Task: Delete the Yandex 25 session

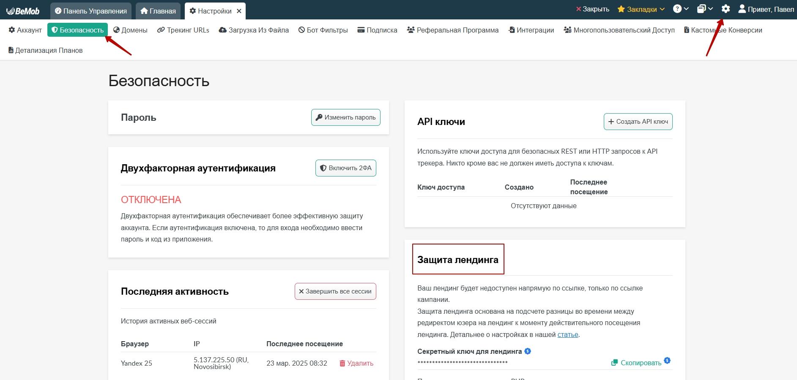Action: pyautogui.click(x=356, y=363)
